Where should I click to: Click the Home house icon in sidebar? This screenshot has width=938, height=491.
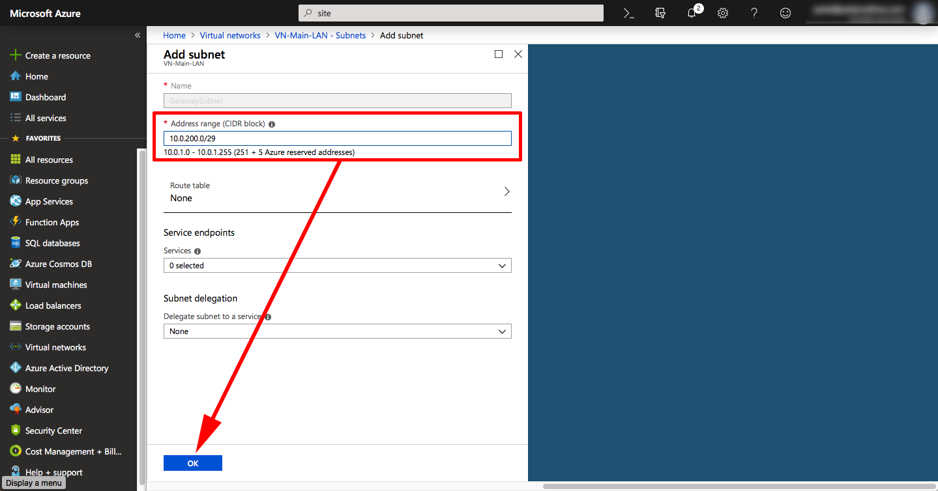pyautogui.click(x=16, y=76)
